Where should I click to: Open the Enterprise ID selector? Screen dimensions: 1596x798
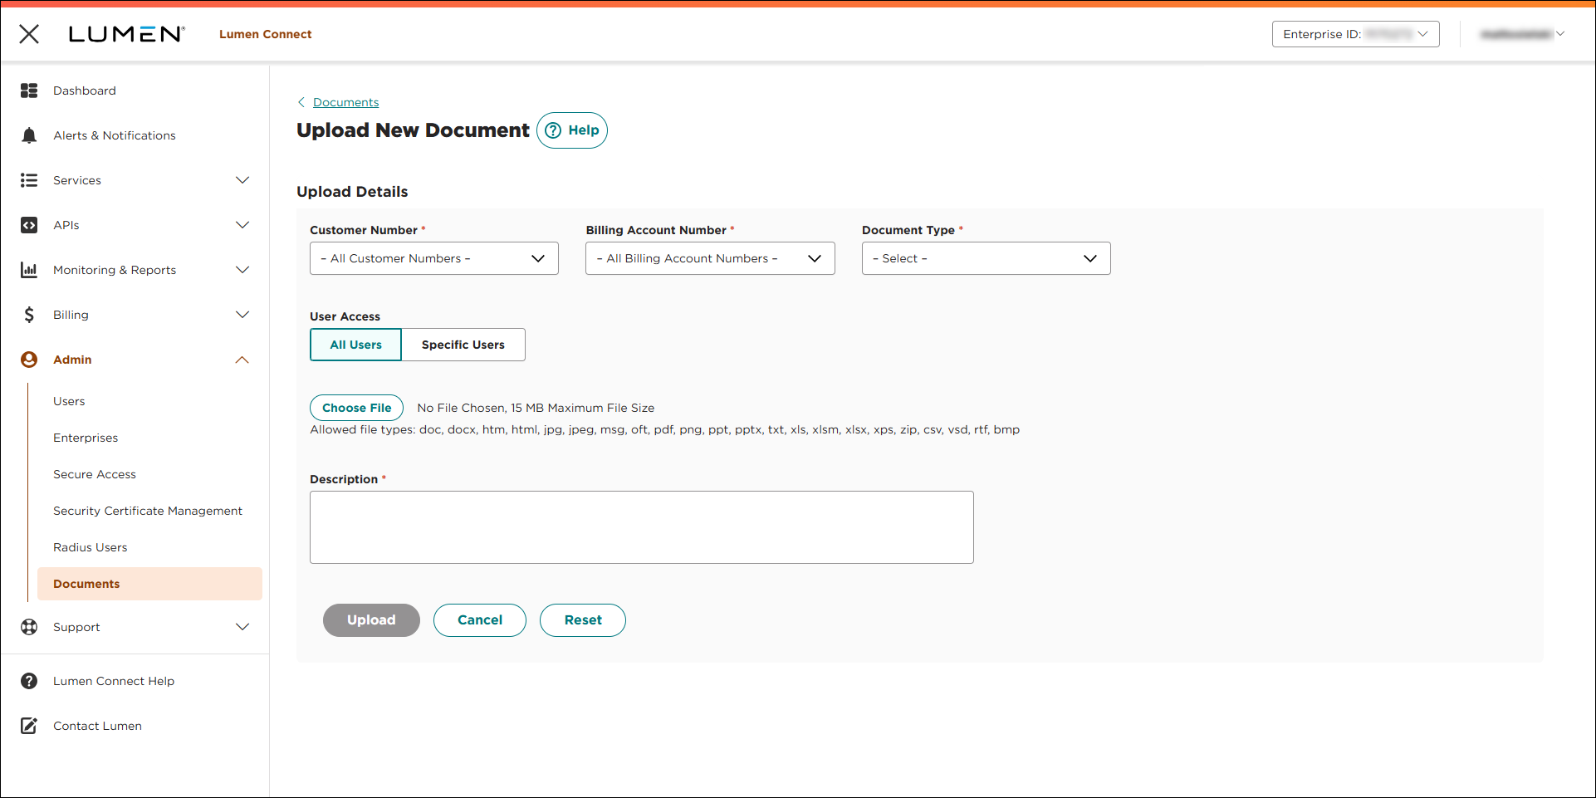point(1355,34)
